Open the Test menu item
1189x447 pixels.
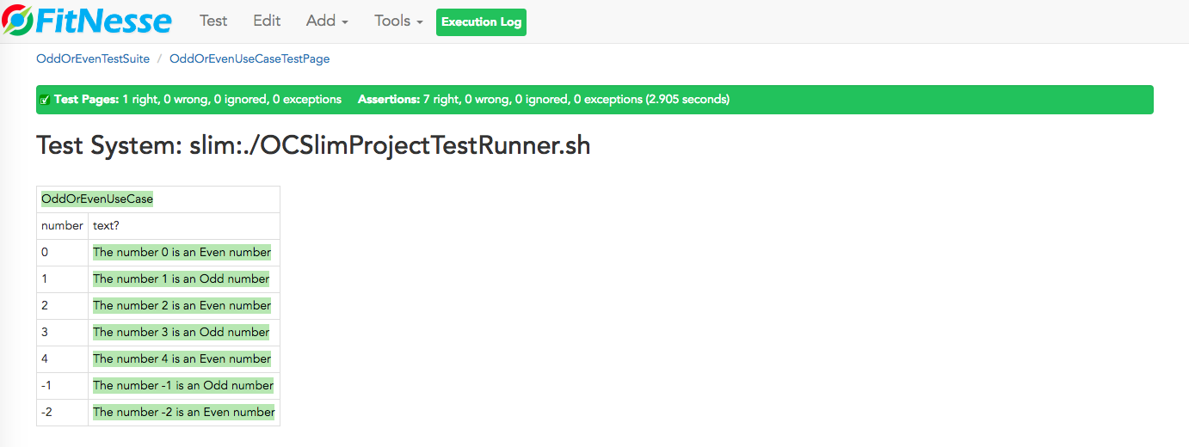213,21
